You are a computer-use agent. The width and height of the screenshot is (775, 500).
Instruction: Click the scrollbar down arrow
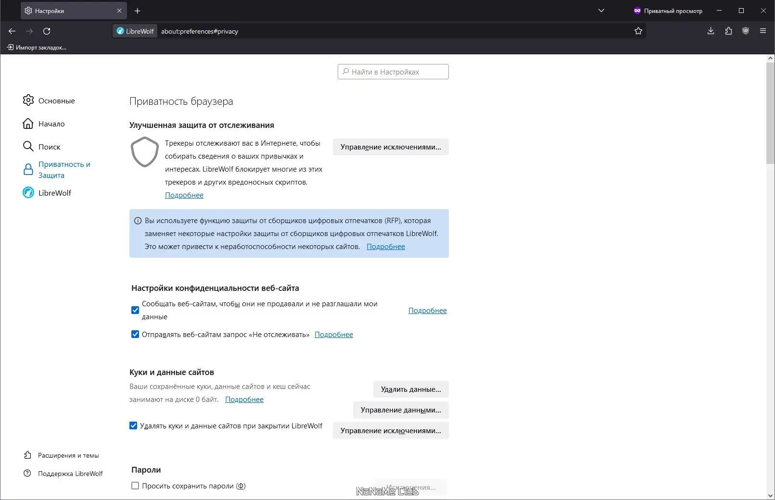click(770, 495)
